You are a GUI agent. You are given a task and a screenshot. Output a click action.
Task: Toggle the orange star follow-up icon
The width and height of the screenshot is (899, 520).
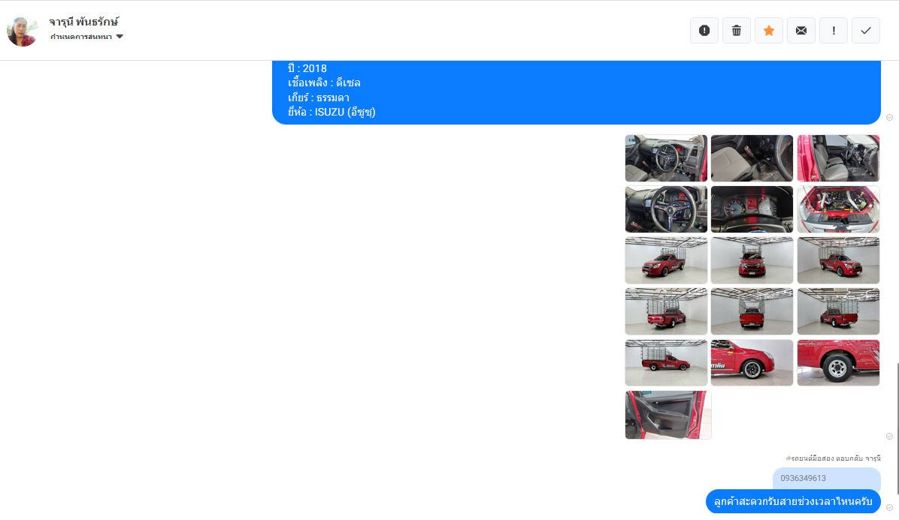pos(769,31)
